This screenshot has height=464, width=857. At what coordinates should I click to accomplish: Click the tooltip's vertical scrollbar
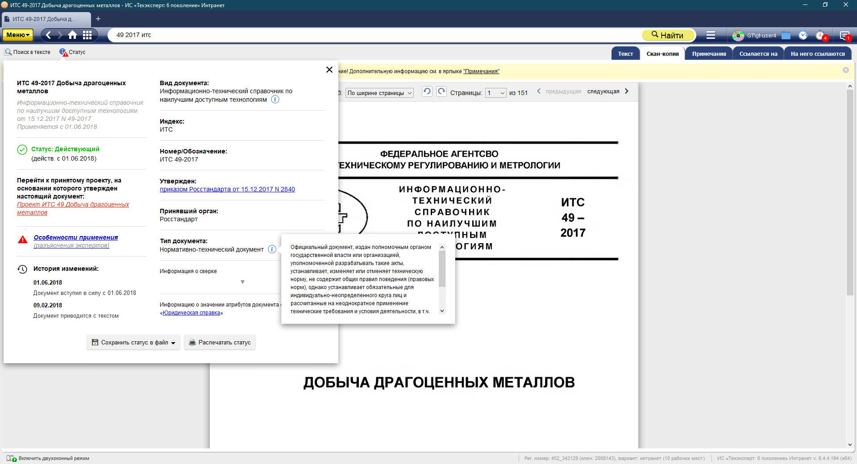point(442,269)
